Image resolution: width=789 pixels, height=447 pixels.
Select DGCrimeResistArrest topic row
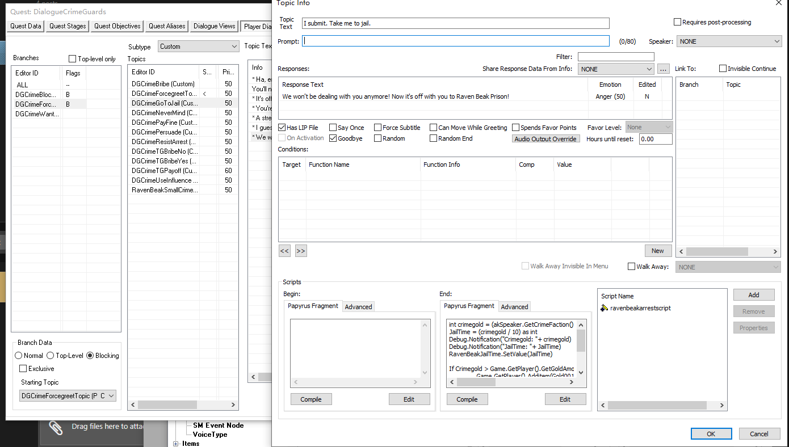pyautogui.click(x=182, y=142)
